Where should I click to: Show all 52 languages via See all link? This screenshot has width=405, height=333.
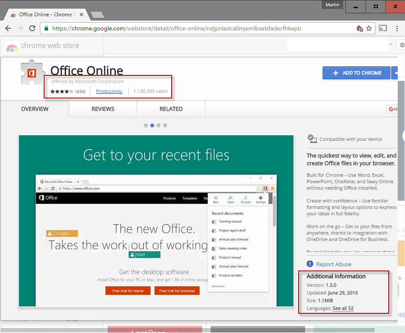pos(343,308)
